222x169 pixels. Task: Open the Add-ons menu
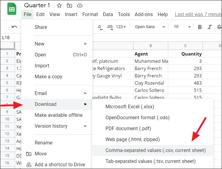coord(144,15)
